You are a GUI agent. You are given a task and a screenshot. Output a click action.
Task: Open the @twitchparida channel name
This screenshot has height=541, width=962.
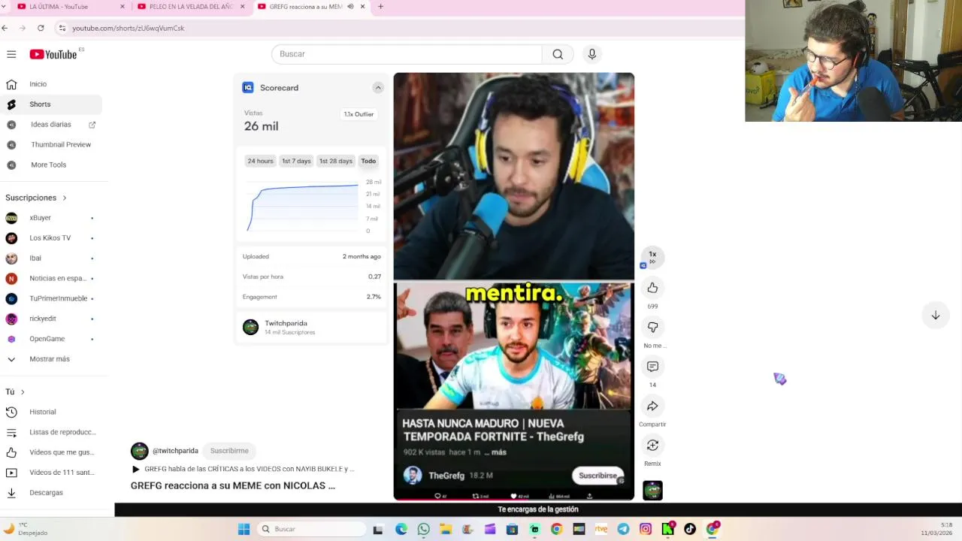(x=175, y=451)
